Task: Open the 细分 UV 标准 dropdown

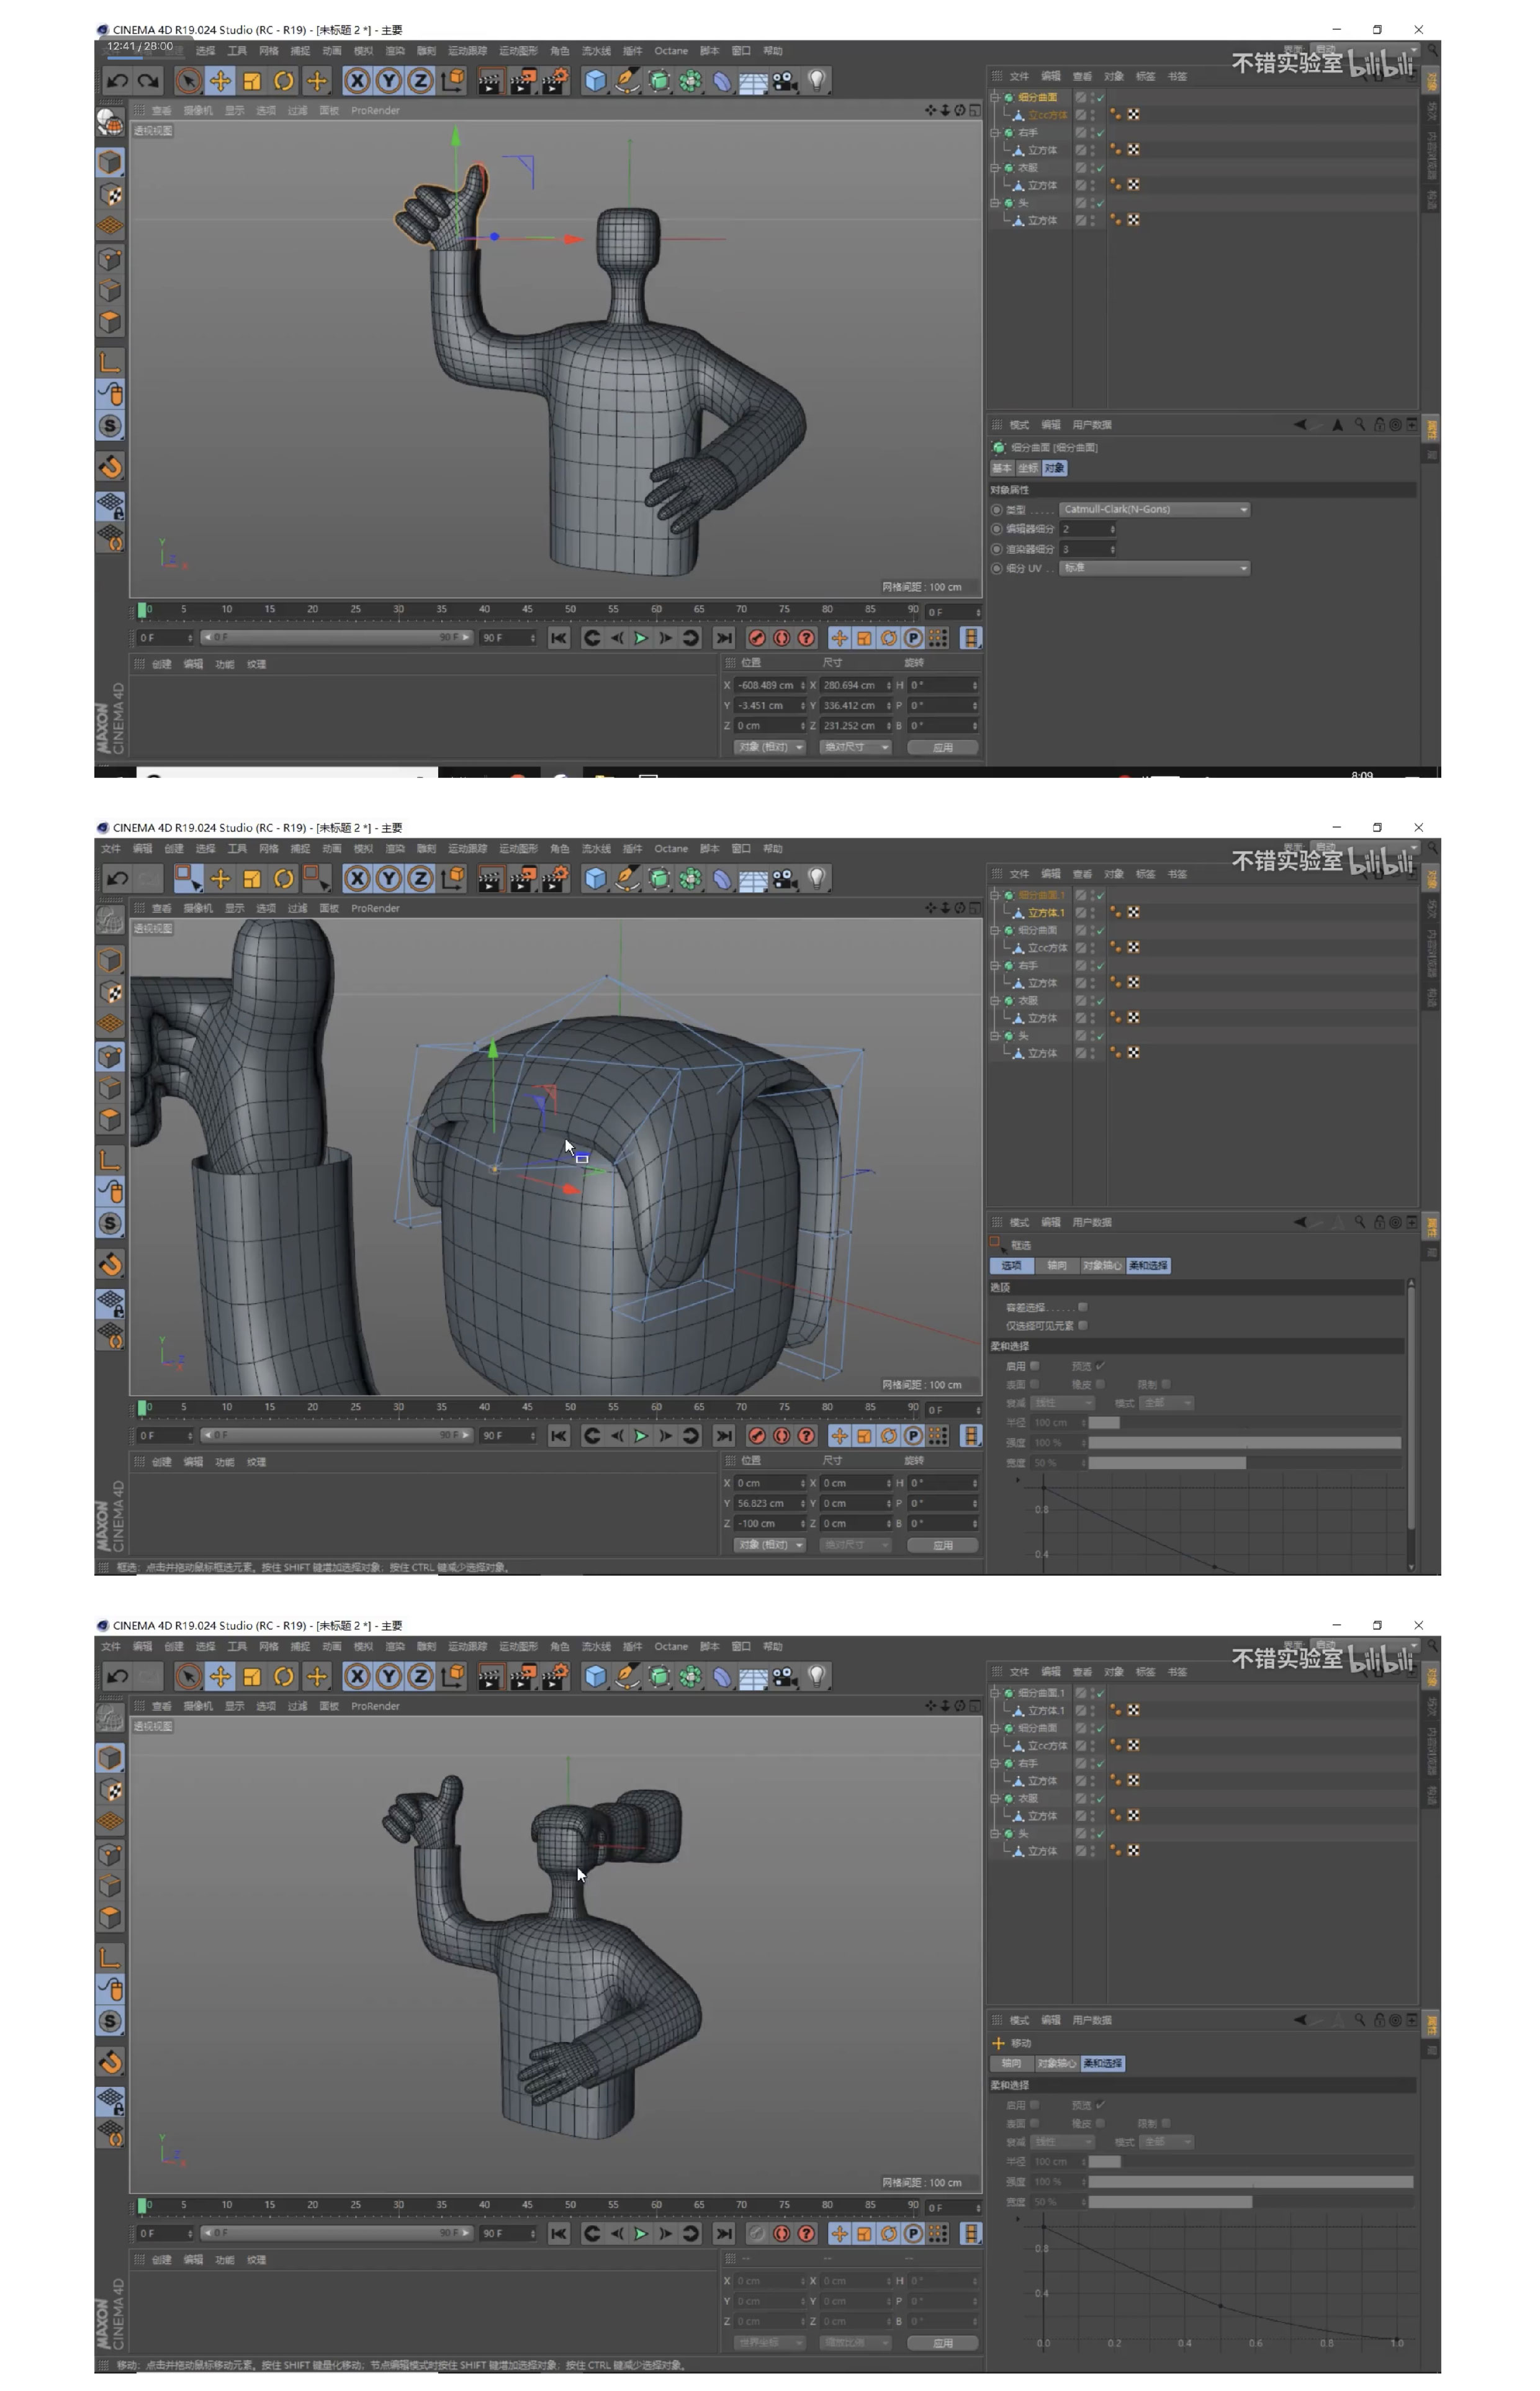Action: (x=1155, y=569)
